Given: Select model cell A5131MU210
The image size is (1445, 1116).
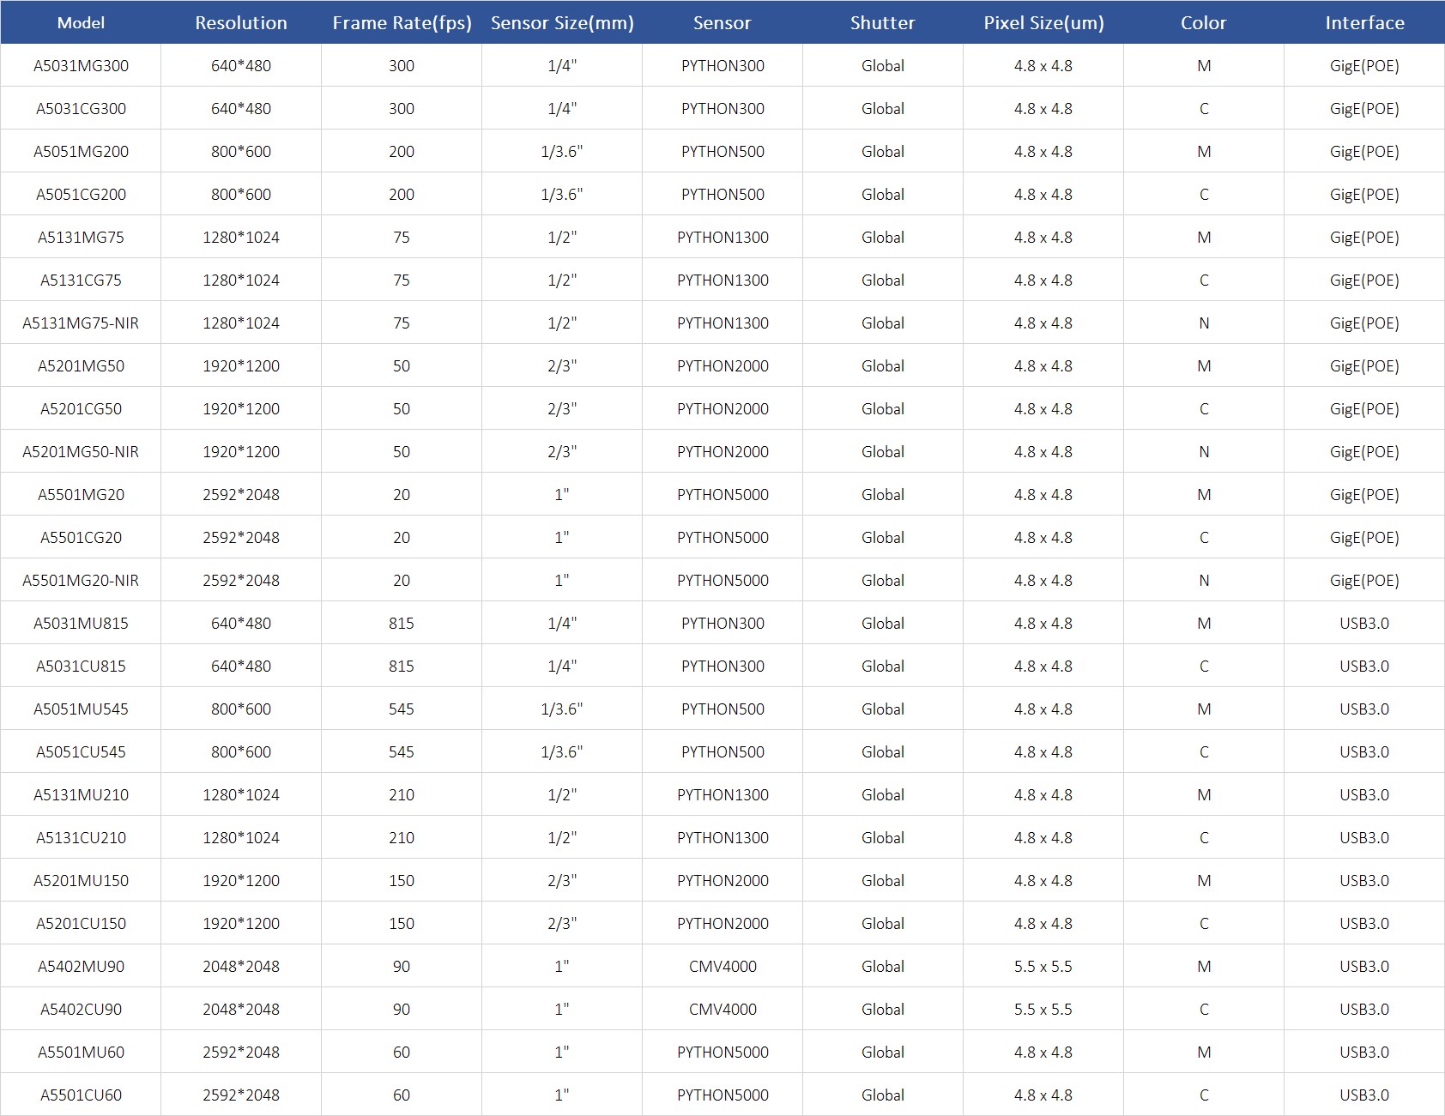Looking at the screenshot, I should (81, 795).
